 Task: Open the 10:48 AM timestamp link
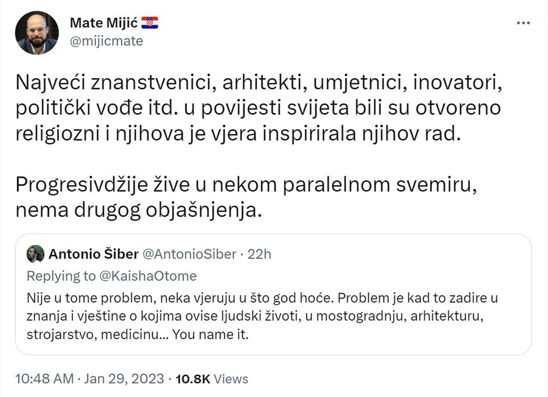coord(43,379)
